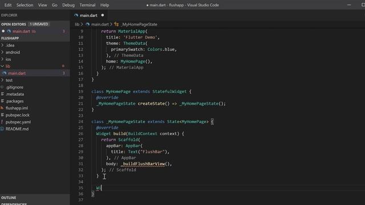Click the README.md info icon
This screenshot has height=205, width=365.
point(2,129)
